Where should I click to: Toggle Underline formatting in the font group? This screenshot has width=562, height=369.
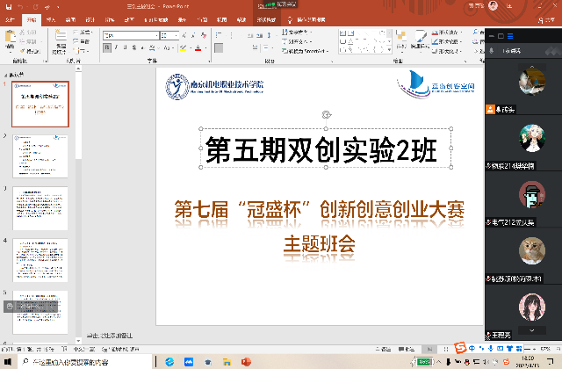click(x=126, y=47)
